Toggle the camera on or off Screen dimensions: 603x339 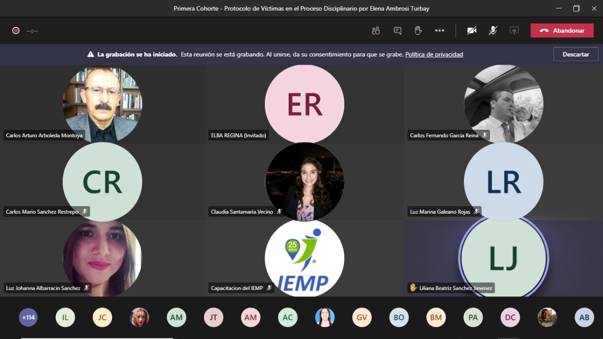472,31
